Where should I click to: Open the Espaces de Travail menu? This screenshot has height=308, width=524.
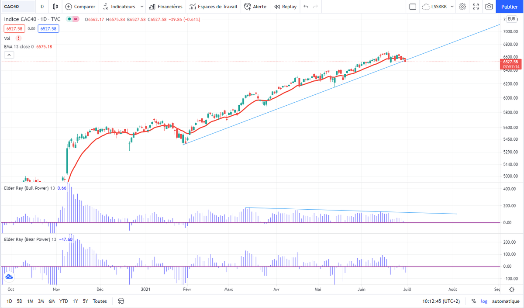pyautogui.click(x=214, y=7)
